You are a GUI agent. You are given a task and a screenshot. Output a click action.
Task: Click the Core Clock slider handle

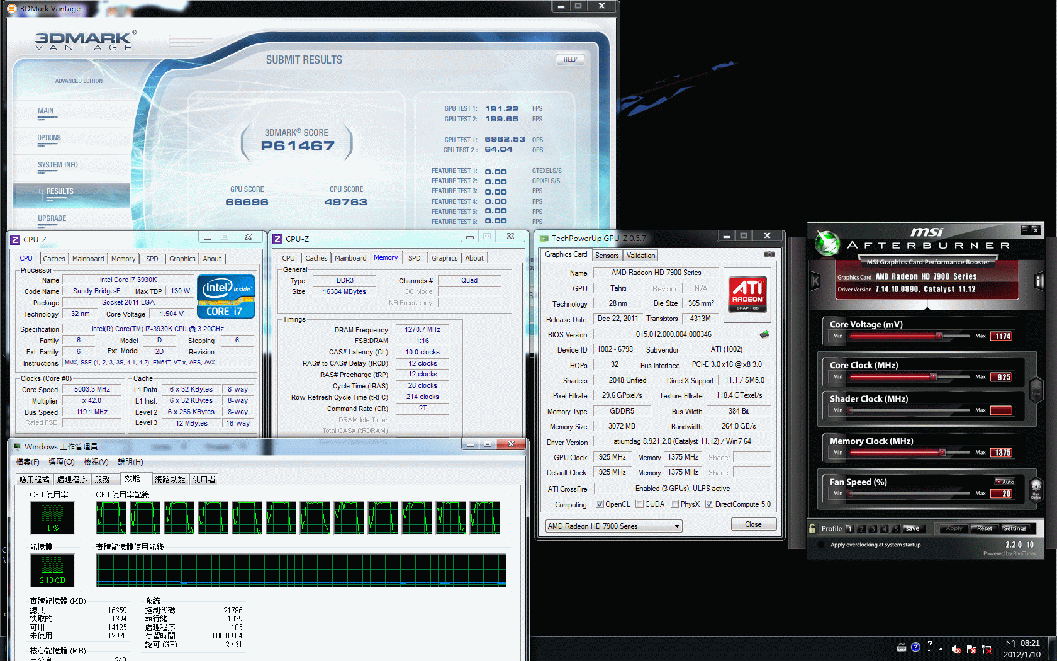pos(934,377)
